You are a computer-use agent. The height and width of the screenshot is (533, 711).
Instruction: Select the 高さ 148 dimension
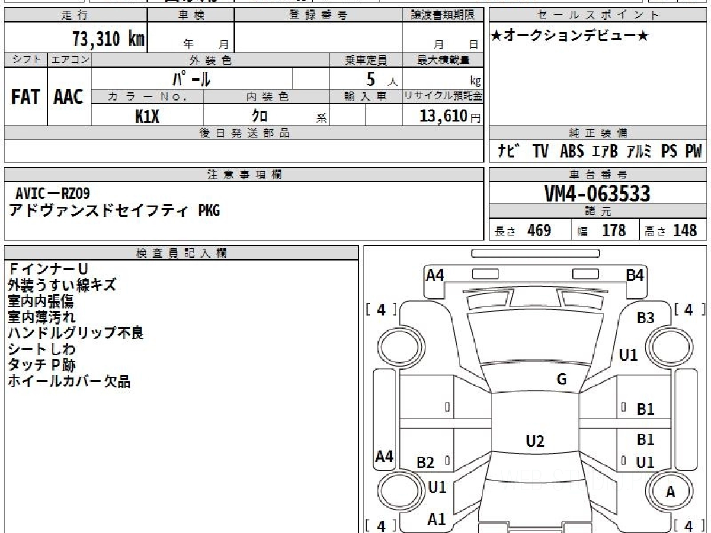tap(670, 230)
